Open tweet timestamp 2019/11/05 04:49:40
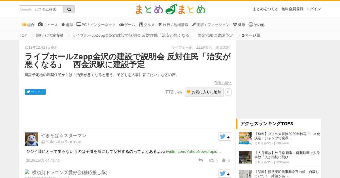This screenshot has height=178, width=340. coord(43,160)
